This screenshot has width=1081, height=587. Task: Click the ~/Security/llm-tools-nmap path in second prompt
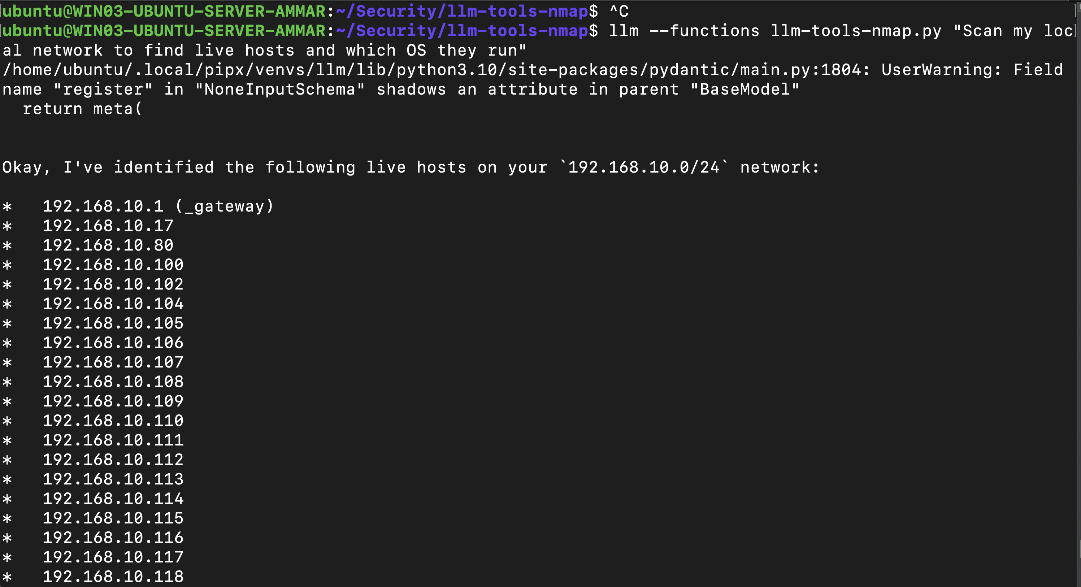coord(463,31)
